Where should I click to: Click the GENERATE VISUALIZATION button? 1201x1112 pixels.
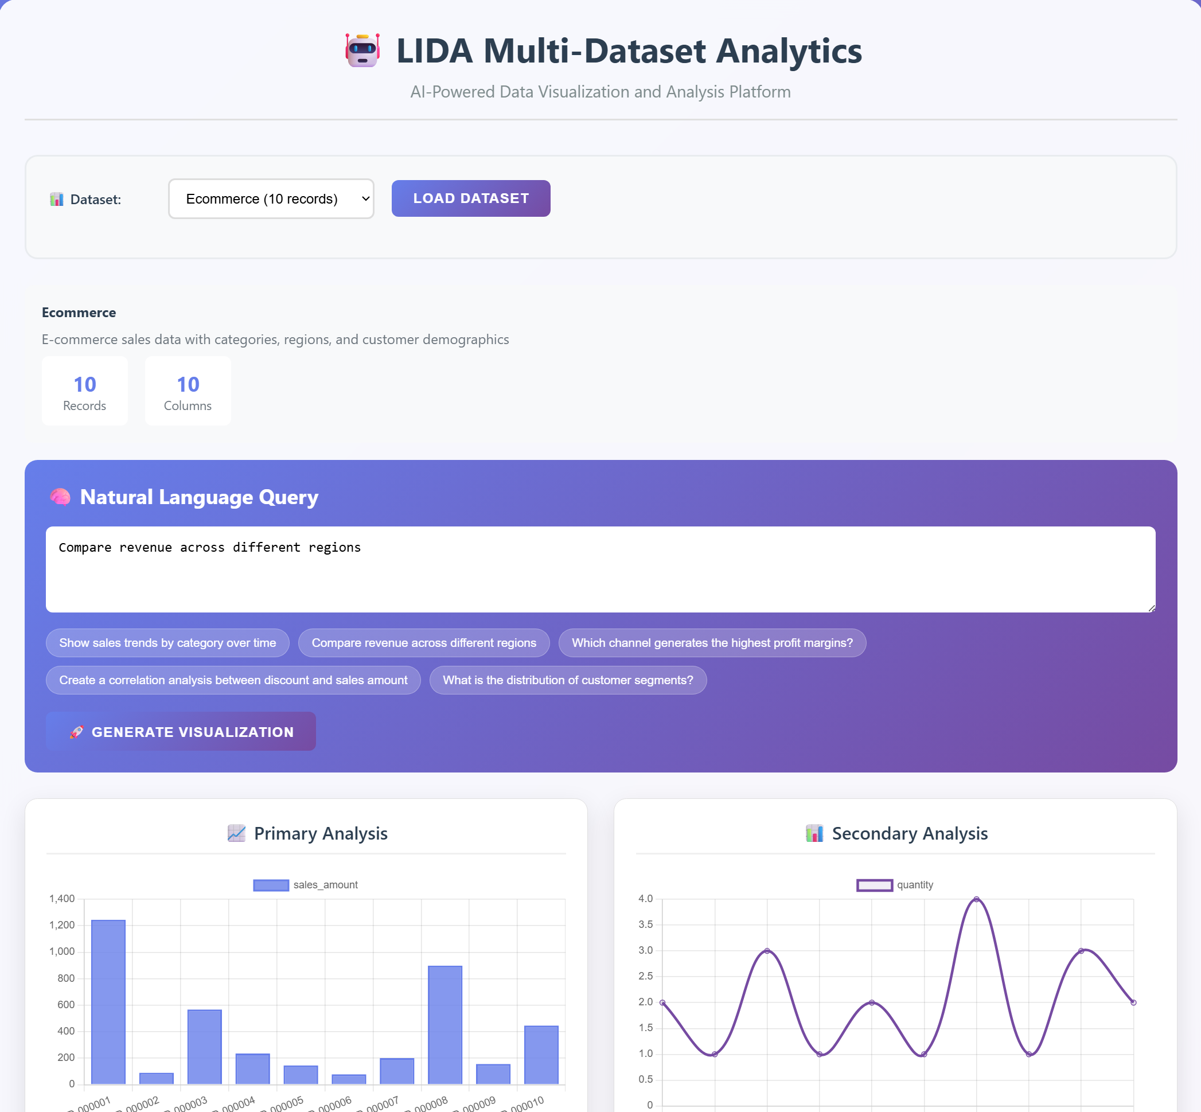[181, 732]
